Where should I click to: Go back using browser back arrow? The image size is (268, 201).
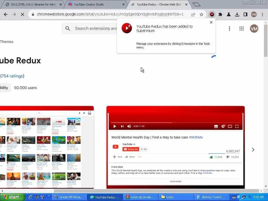click(x=6, y=15)
